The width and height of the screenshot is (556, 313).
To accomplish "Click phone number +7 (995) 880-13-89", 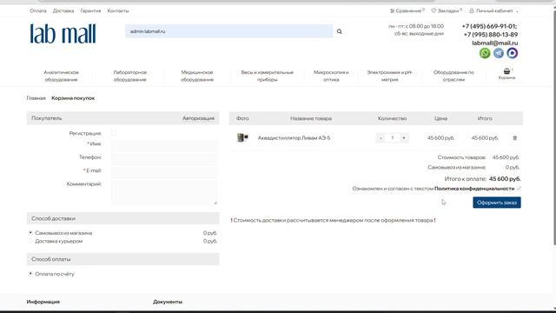I will pyautogui.click(x=491, y=35).
